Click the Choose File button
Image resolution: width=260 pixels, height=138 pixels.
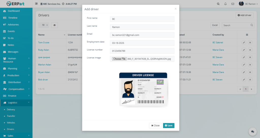[119, 59]
